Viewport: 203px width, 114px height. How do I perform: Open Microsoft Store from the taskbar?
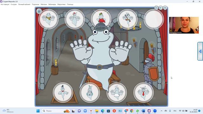[108, 111]
